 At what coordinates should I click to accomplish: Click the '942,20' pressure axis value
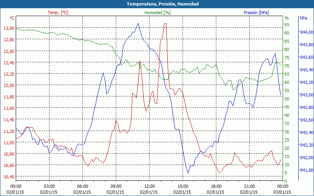click(x=307, y=145)
